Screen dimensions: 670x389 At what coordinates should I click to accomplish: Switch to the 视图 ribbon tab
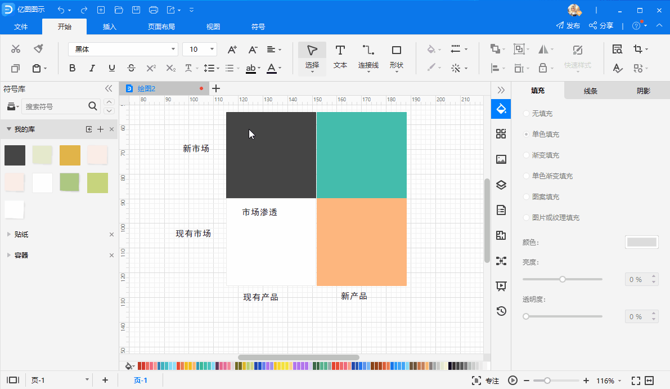213,26
